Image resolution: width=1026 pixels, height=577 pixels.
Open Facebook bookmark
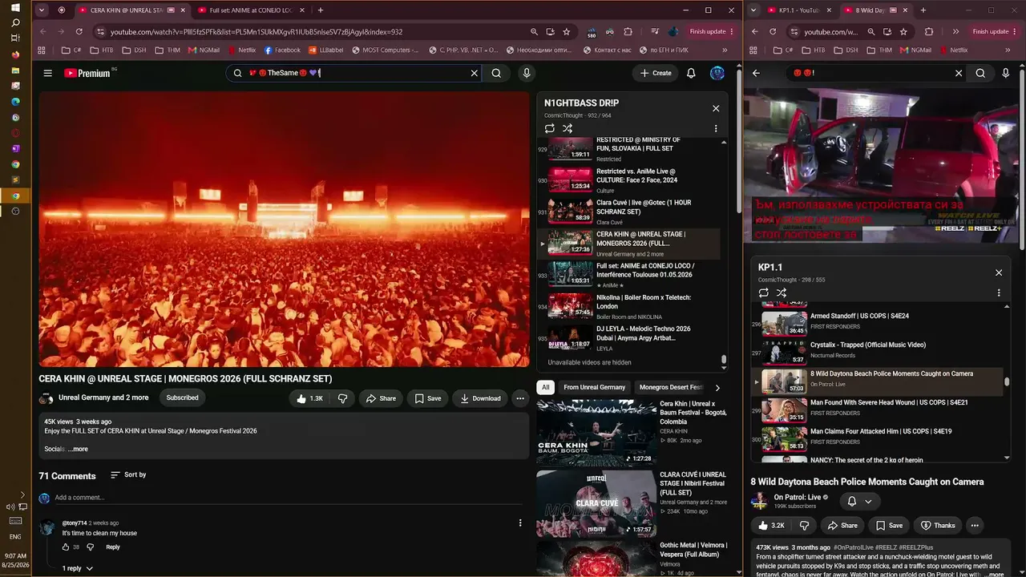pyautogui.click(x=282, y=50)
